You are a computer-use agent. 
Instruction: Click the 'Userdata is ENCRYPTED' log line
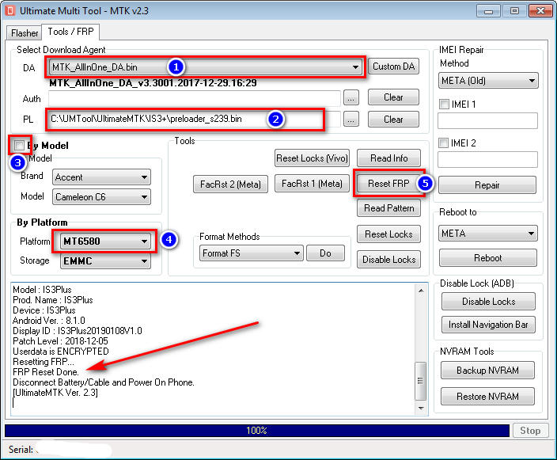pyautogui.click(x=60, y=352)
